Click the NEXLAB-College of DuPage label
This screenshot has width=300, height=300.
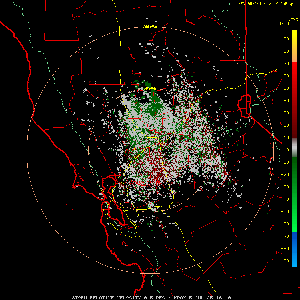(268, 4)
